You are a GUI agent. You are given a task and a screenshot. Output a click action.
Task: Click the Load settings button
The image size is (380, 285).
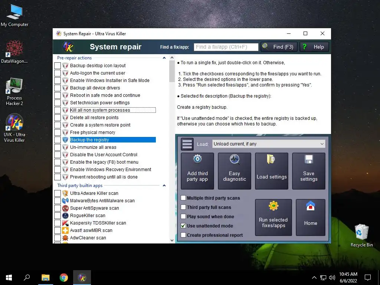271,171
